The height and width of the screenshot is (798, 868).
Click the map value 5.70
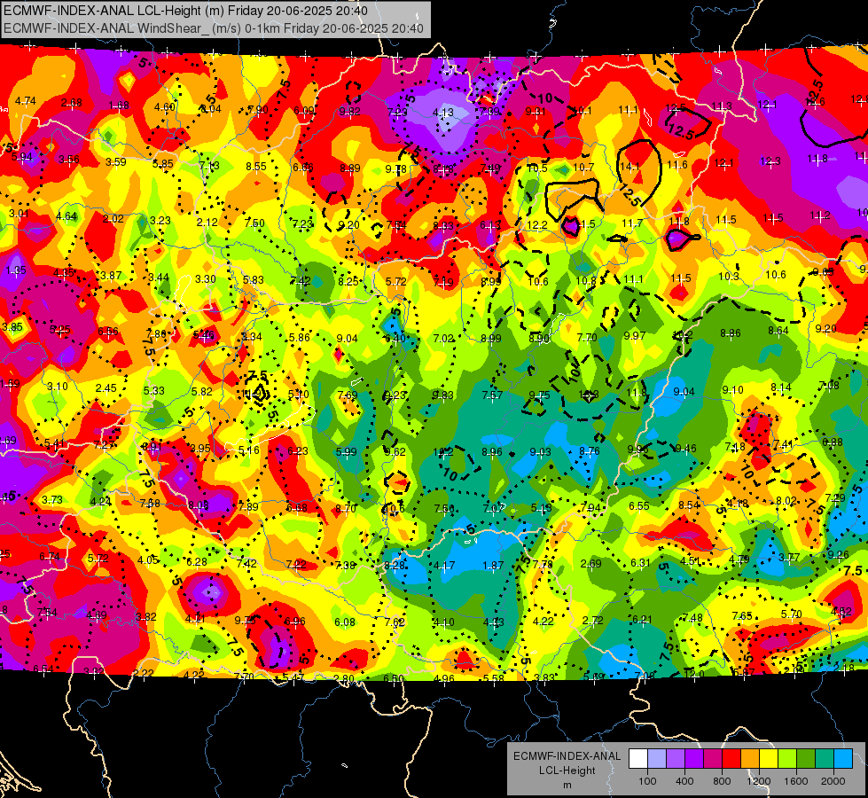click(792, 614)
